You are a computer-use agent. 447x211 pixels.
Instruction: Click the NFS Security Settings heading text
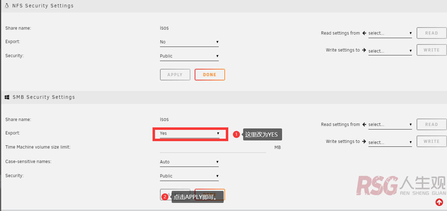coord(43,6)
